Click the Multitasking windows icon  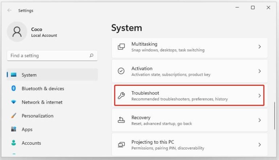121,47
